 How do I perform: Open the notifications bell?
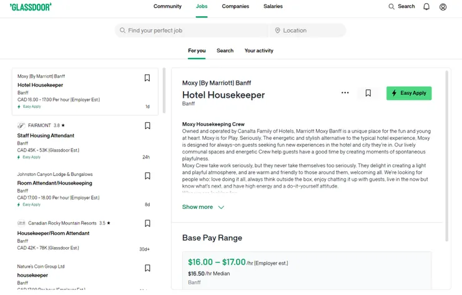(x=426, y=7)
